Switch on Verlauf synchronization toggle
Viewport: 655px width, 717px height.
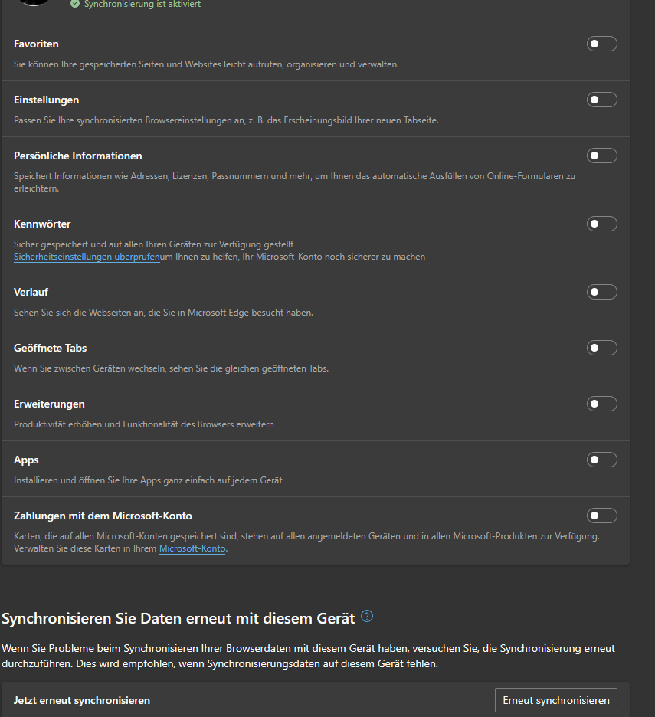tap(602, 292)
